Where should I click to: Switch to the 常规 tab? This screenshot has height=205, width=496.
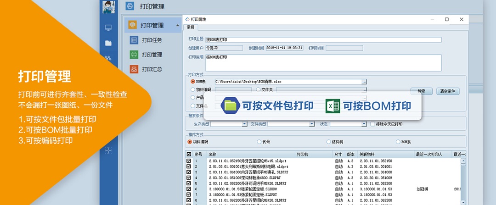191,27
